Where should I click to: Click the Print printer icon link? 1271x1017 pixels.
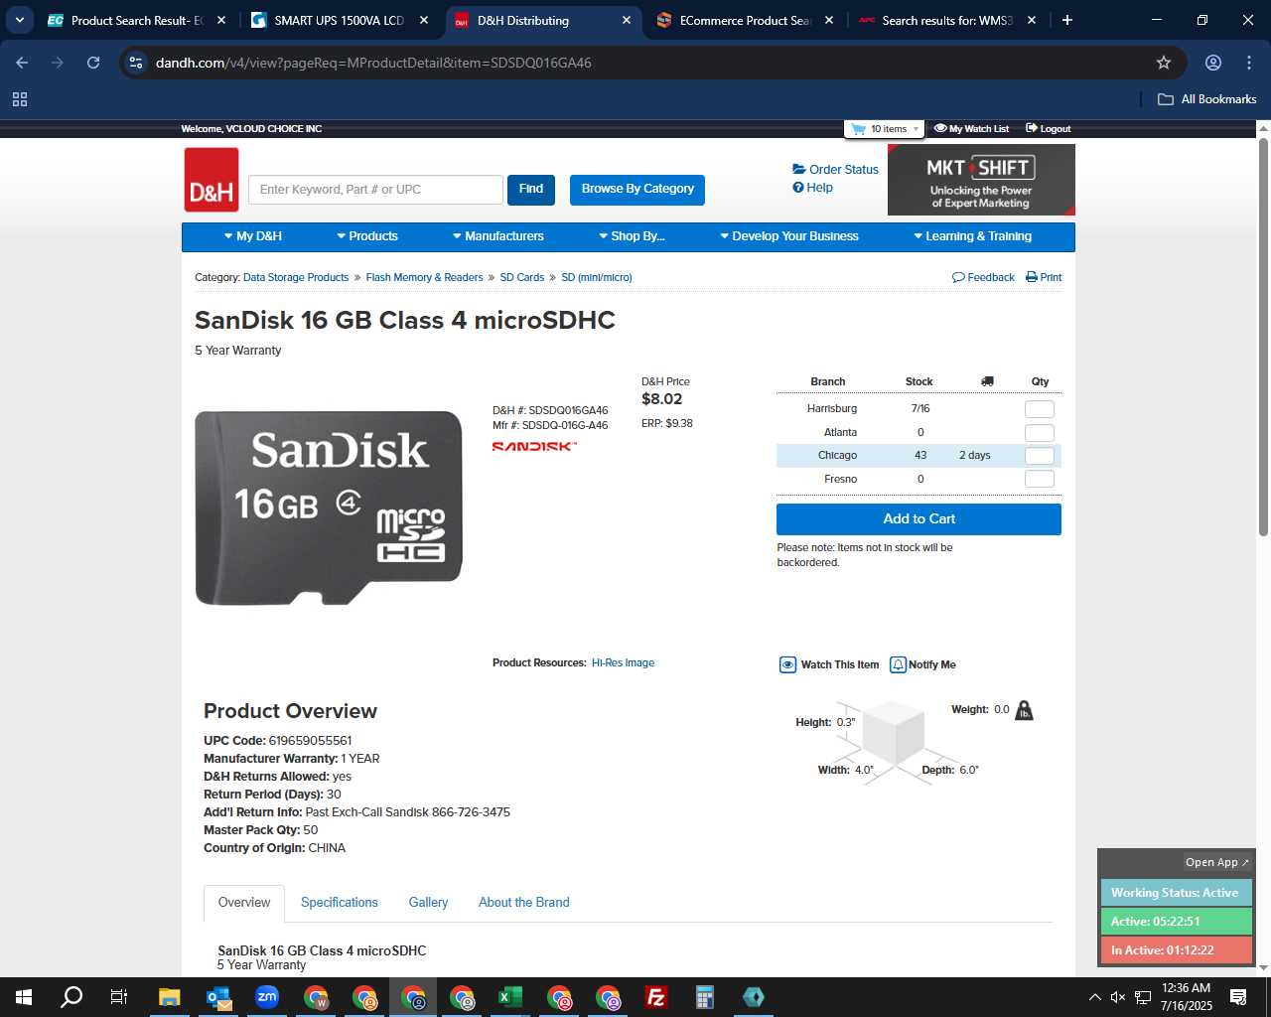tap(1044, 277)
